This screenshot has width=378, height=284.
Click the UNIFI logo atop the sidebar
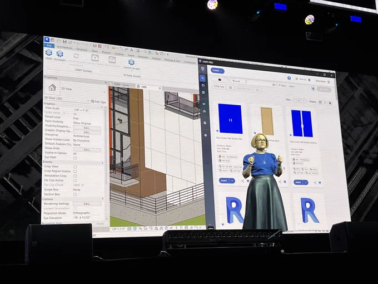[x=203, y=69]
